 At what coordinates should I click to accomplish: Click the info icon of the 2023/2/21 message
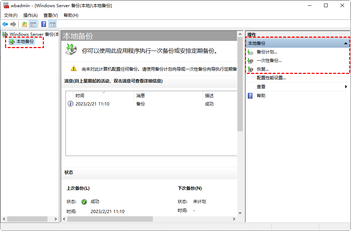70,104
